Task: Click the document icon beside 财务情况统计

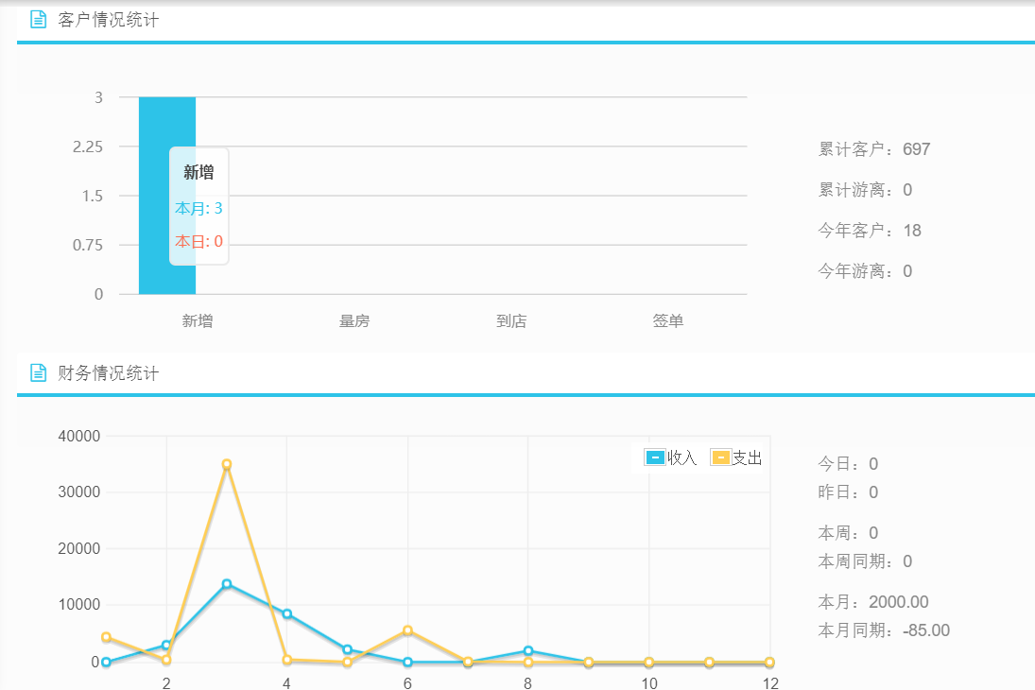Action: [38, 372]
